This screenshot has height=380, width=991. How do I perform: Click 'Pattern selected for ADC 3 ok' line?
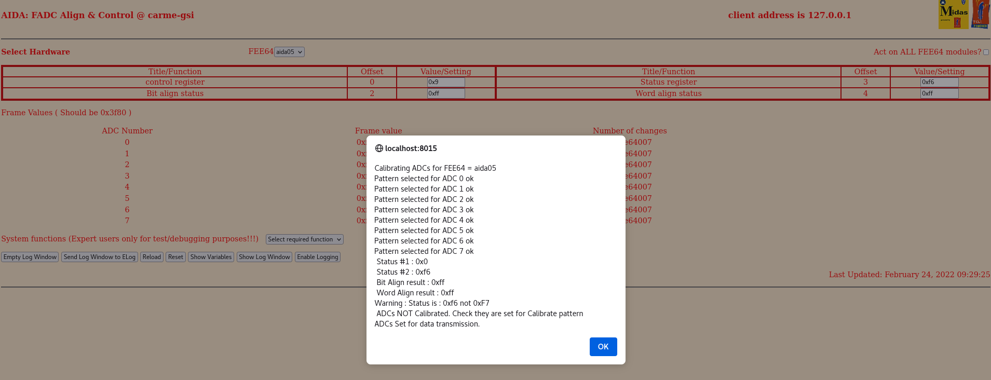point(424,210)
